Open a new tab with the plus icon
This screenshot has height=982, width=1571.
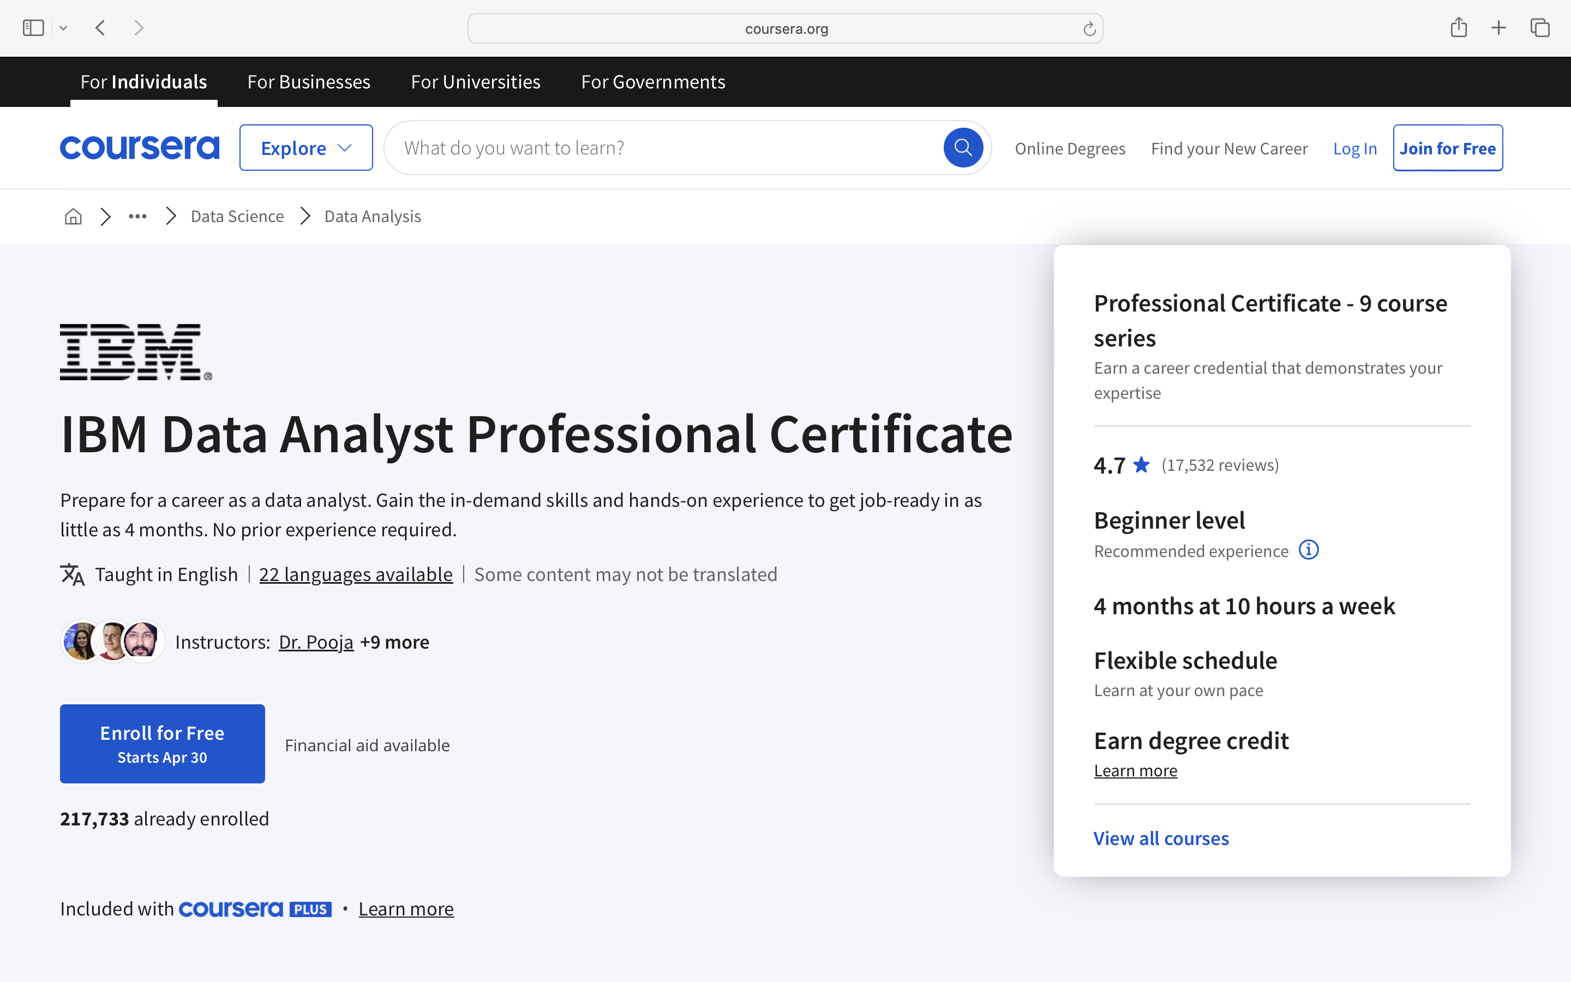click(x=1498, y=28)
